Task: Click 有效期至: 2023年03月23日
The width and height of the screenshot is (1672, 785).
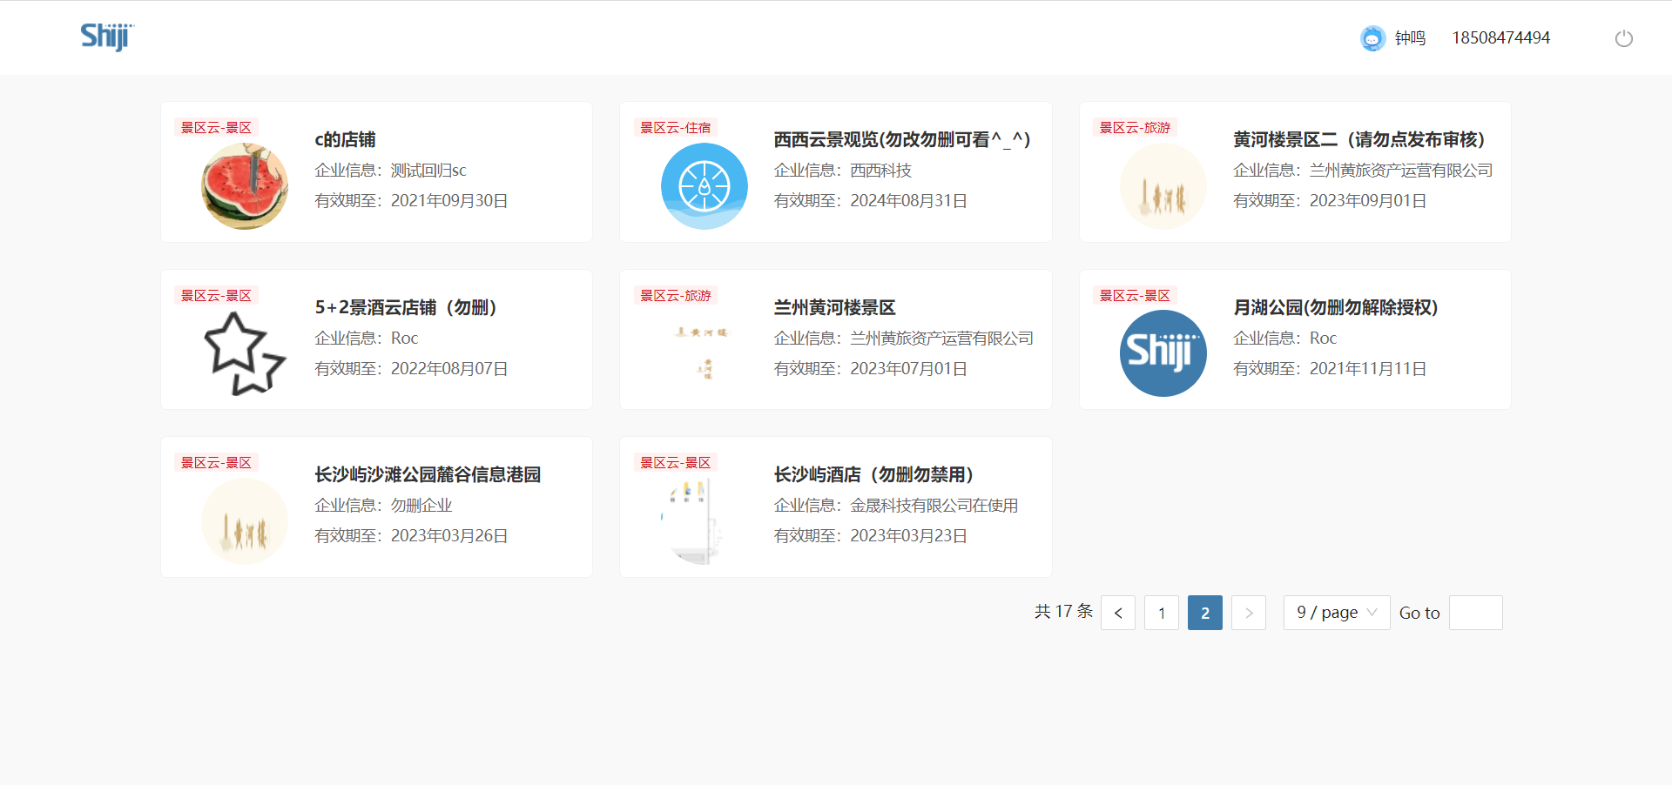Action: point(871,536)
